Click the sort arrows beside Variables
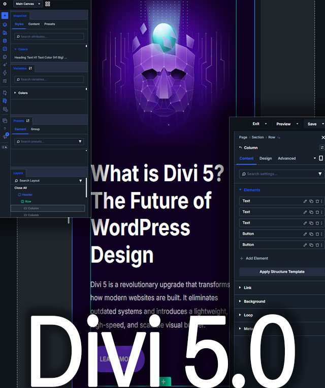 tap(30, 68)
